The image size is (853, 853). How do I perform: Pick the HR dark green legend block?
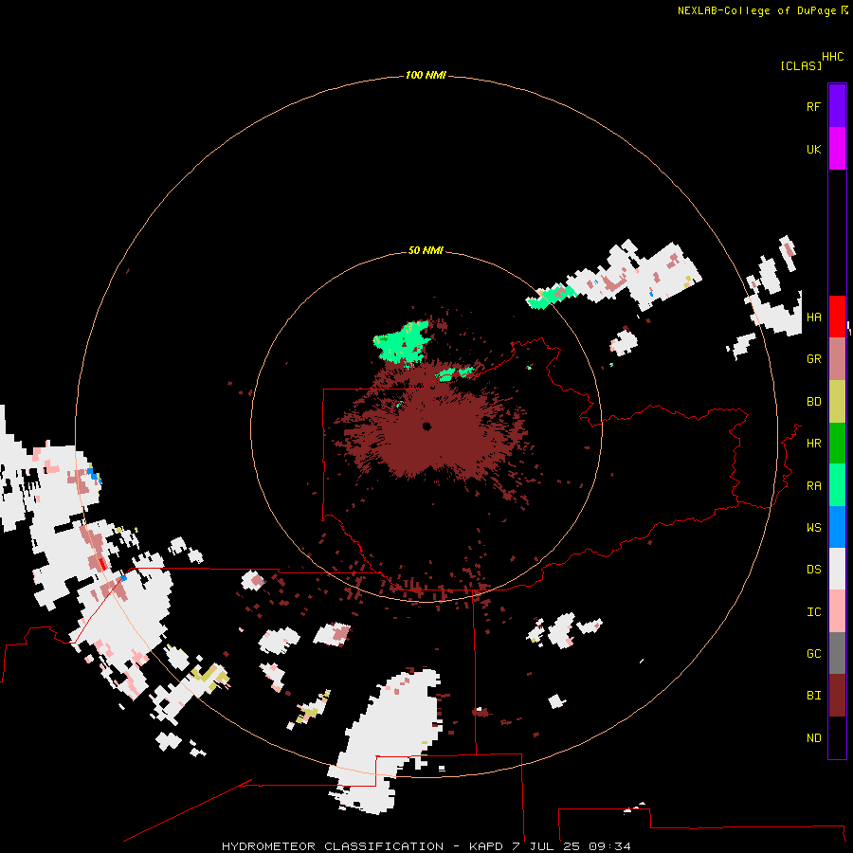click(x=837, y=443)
